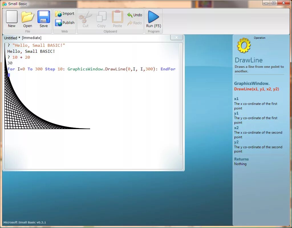
Task: Click the 'Nothing' return value text
Action: pyautogui.click(x=240, y=164)
